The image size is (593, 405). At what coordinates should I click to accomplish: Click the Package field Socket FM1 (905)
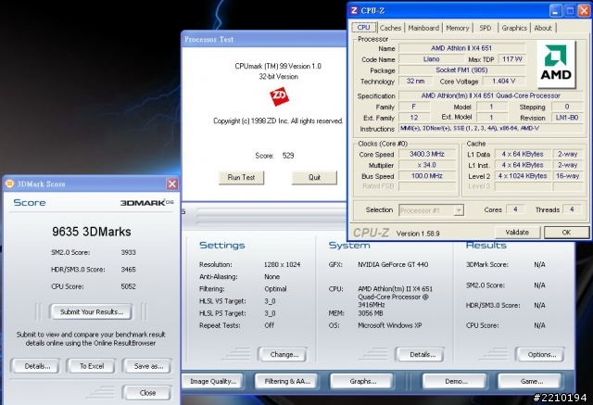click(461, 70)
